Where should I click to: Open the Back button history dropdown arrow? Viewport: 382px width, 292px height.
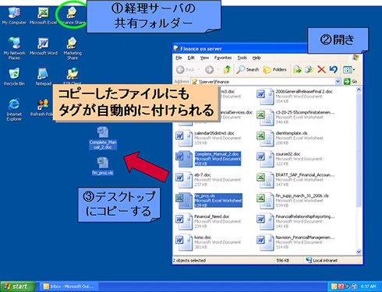[x=199, y=69]
